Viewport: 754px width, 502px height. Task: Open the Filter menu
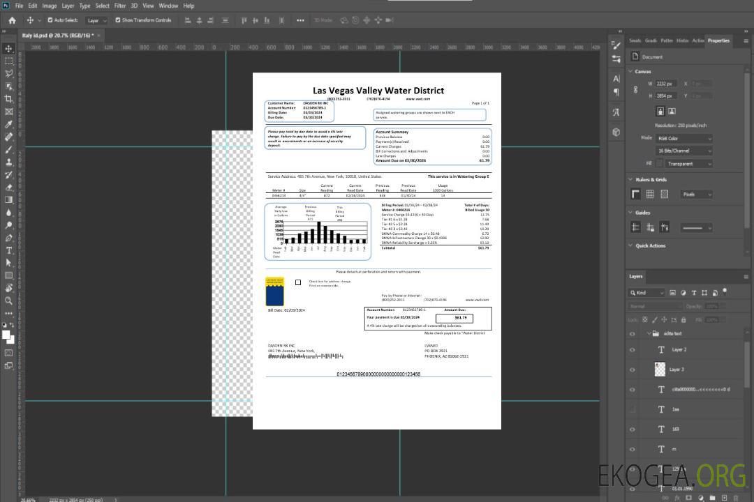point(120,6)
